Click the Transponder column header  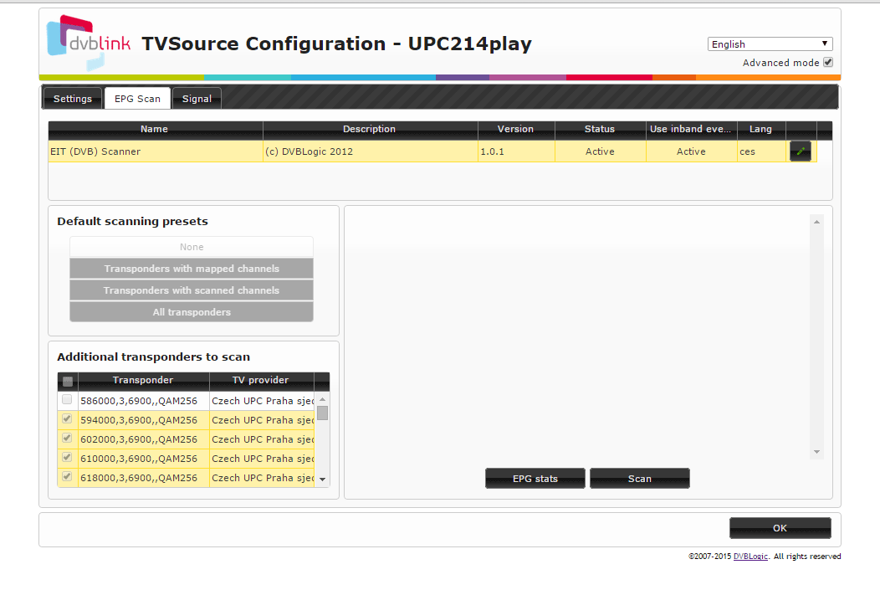143,381
